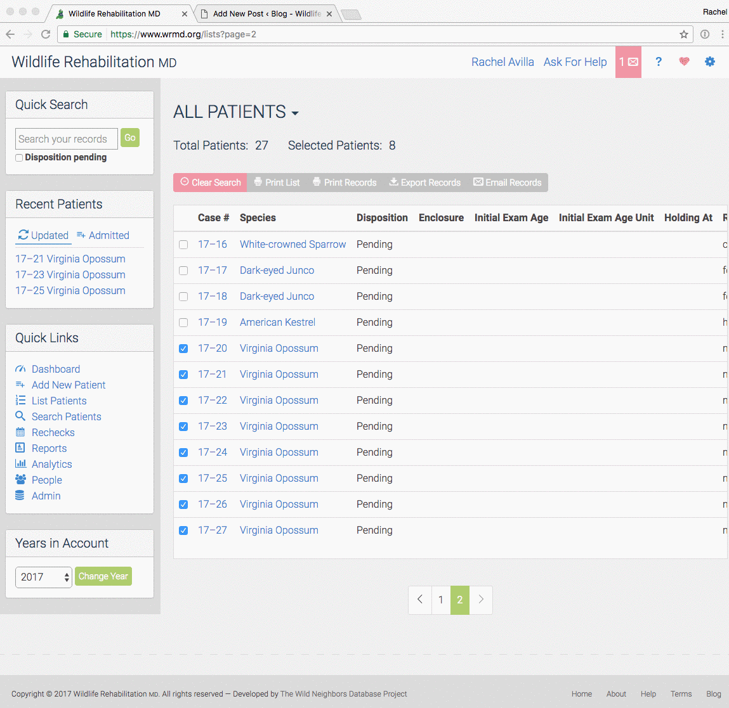
Task: Click the Search Patients magnifier icon
Action: pos(20,416)
